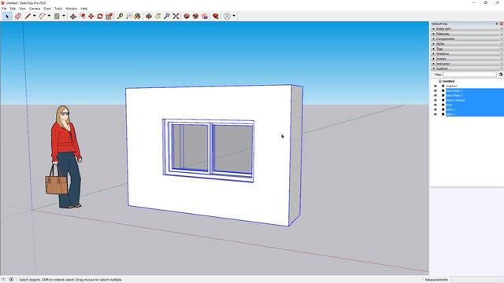This screenshot has height=283, width=504.
Task: Choose the Zoom magnifier tool
Action: click(x=166, y=16)
